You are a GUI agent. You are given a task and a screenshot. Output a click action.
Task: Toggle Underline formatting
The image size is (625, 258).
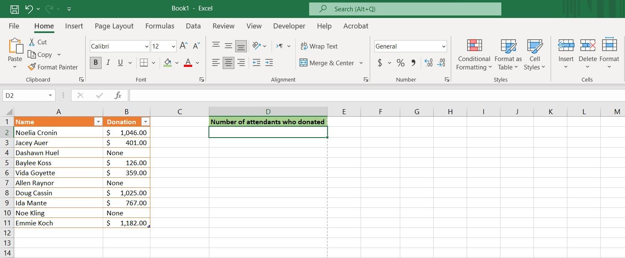[x=120, y=63]
